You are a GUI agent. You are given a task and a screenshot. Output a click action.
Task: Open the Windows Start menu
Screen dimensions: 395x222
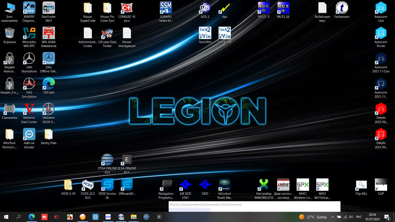[x=6, y=217]
